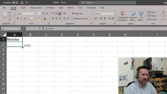Screen dimensions: 167x94
Task: Click the Name Box showing A1
Action: point(11,28)
